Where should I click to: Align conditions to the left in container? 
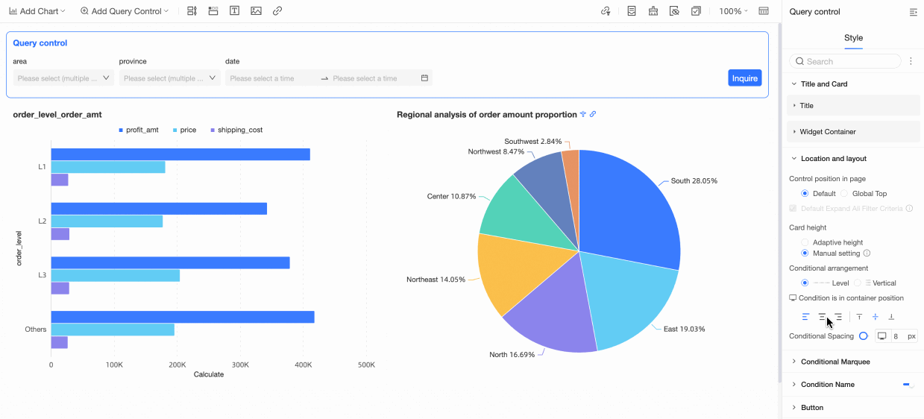click(805, 317)
